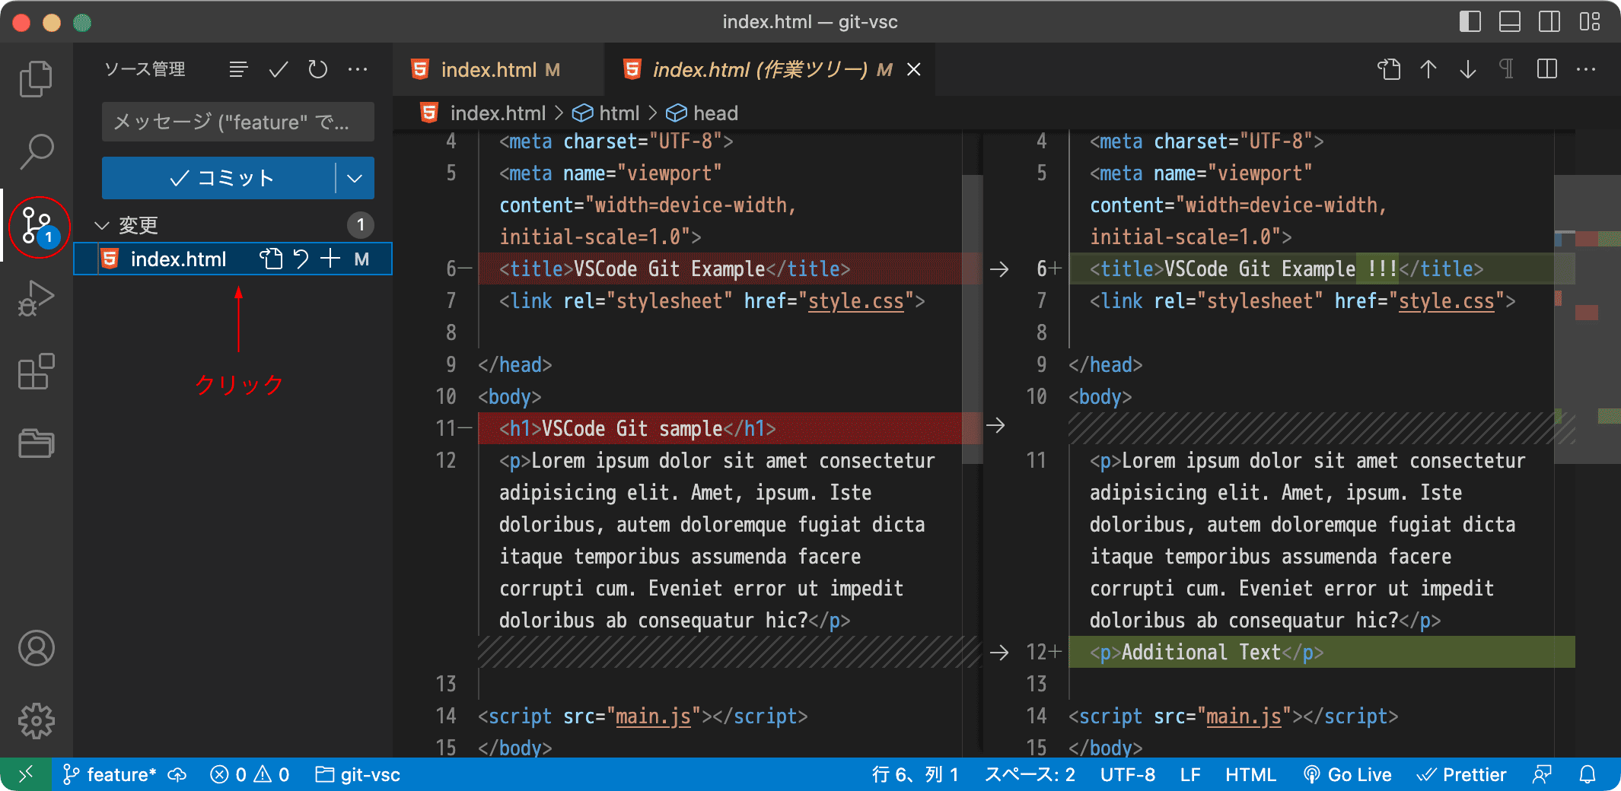Open the Explorer view in activity bar
1621x791 pixels.
[x=36, y=79]
